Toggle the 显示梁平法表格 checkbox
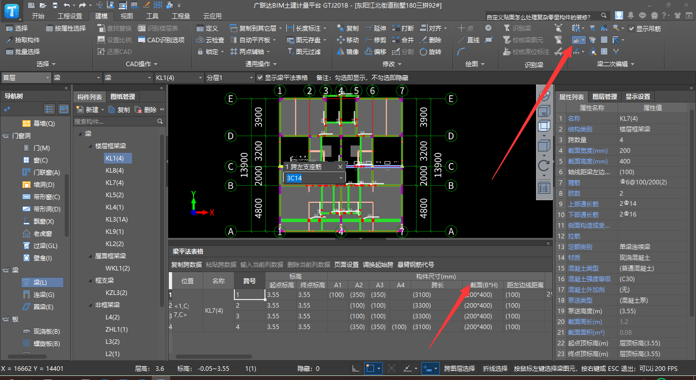This screenshot has width=696, height=380. (260, 77)
